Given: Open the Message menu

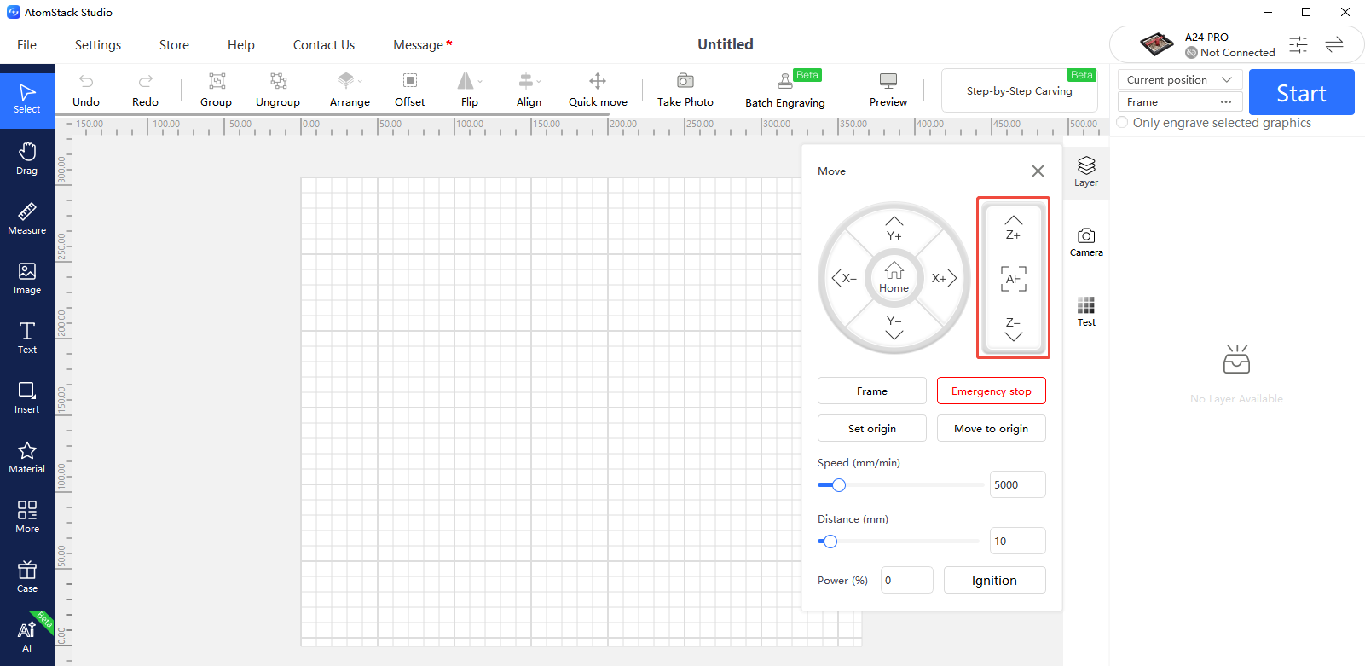Looking at the screenshot, I should pyautogui.click(x=422, y=45).
